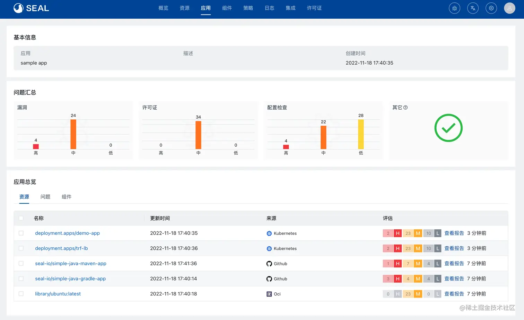This screenshot has width=524, height=320.
Task: Toggle the select-all checkbox in table header
Action: tap(21, 218)
